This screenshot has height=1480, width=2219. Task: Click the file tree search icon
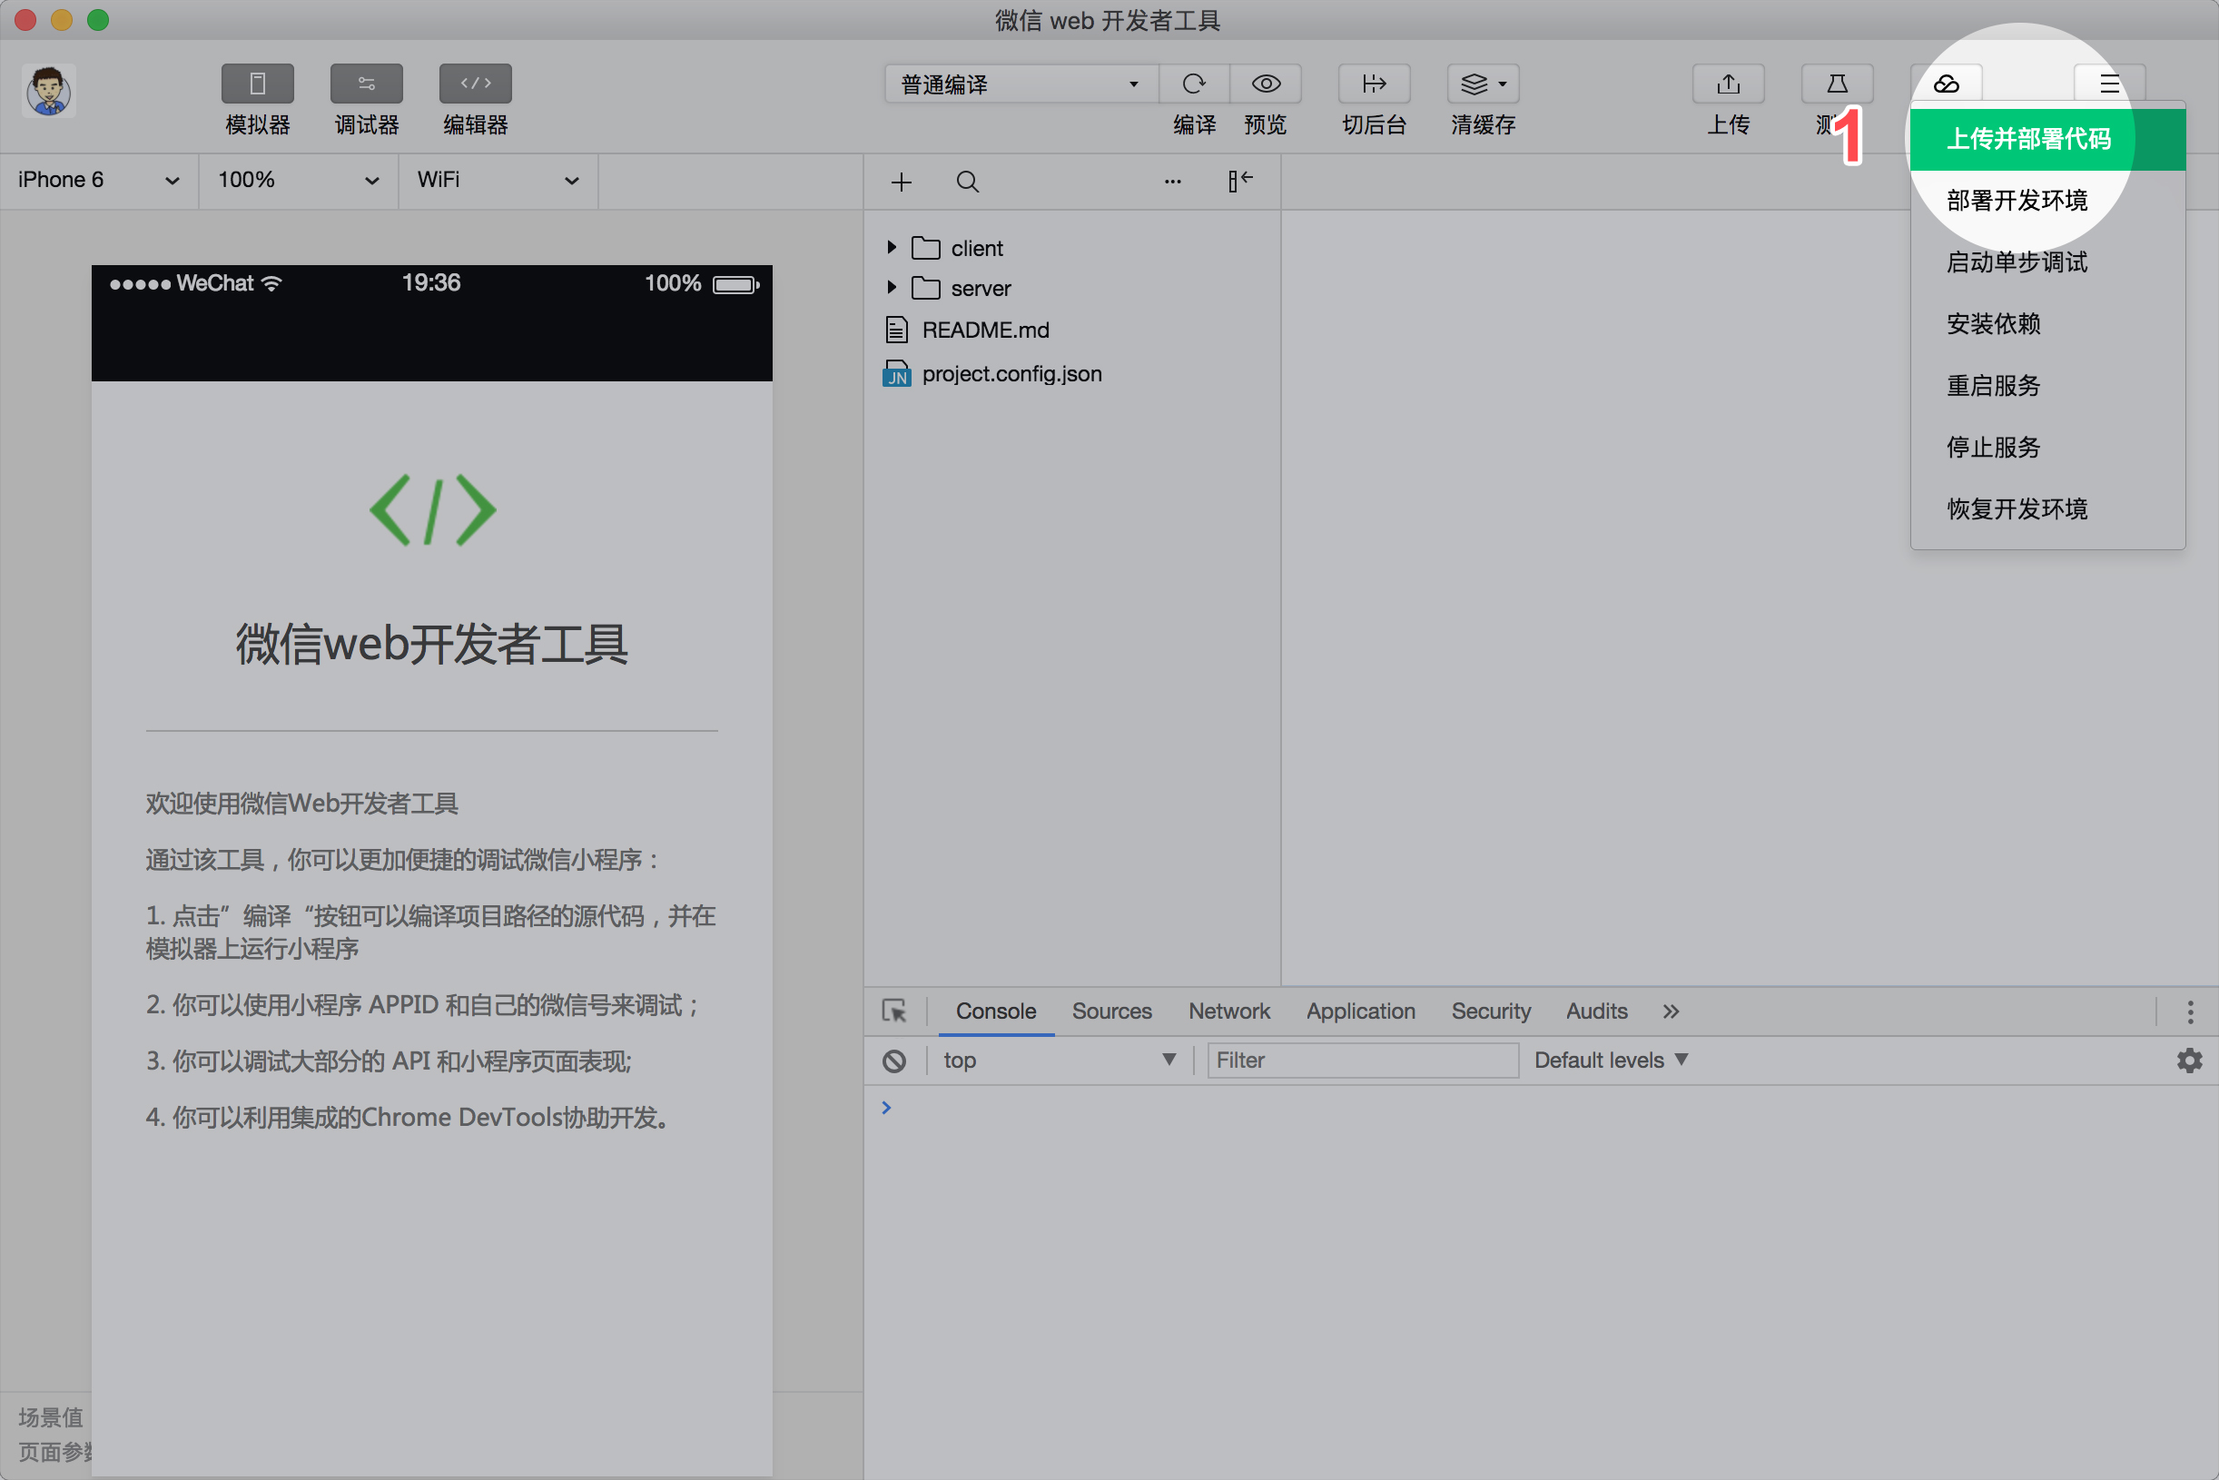pyautogui.click(x=967, y=182)
